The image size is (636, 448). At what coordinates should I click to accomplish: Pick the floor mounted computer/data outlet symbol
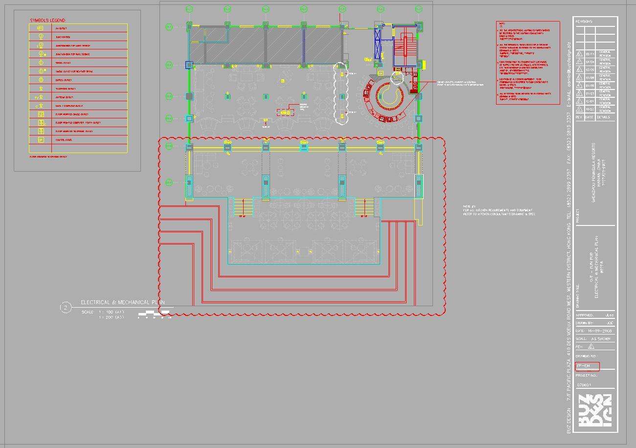pos(42,123)
